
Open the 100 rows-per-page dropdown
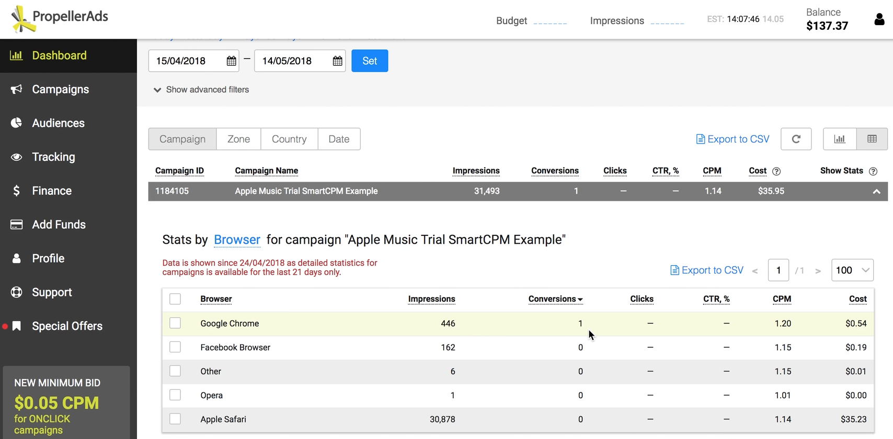(x=852, y=270)
